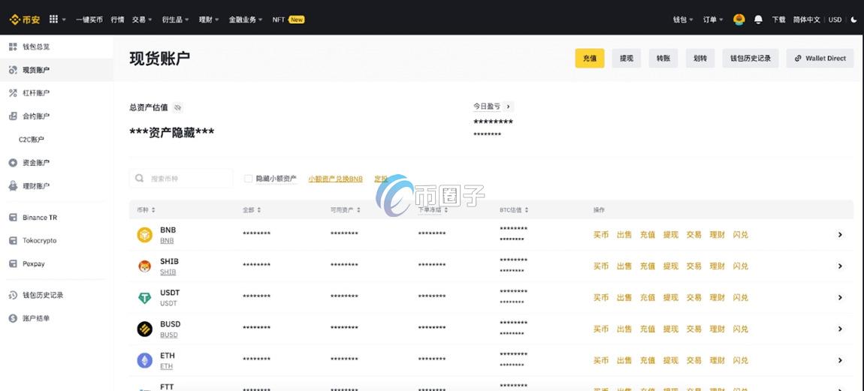This screenshot has height=391, width=864.
Task: Open the 订单 dropdown in top bar
Action: click(713, 20)
